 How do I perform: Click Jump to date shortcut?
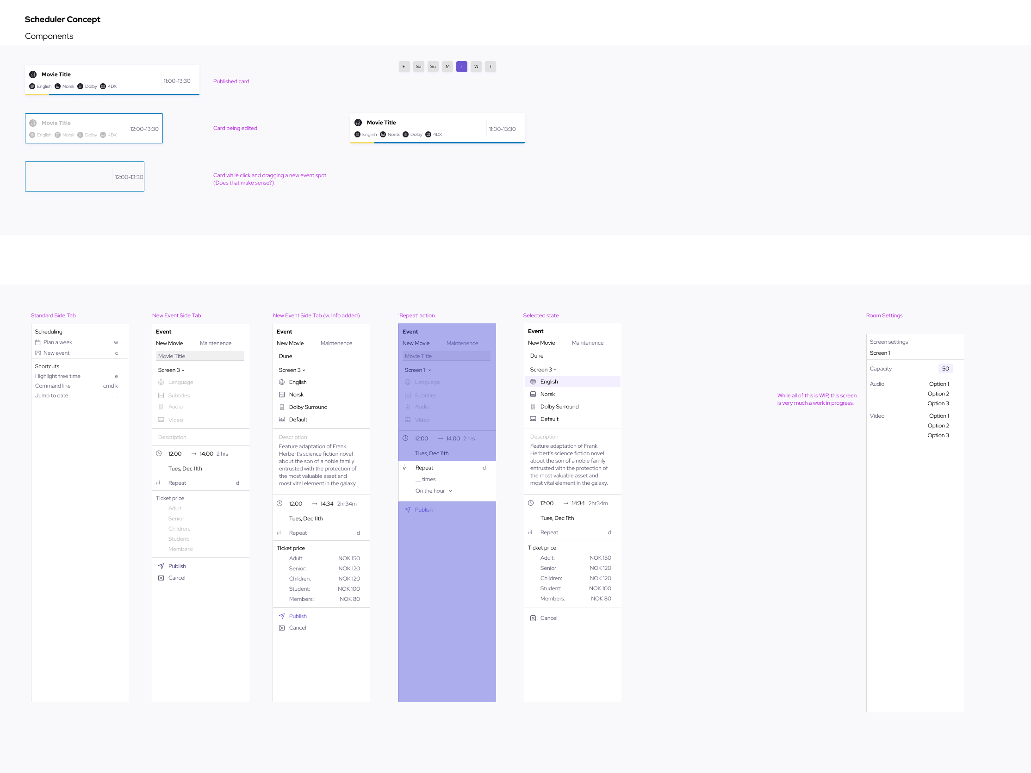coord(51,396)
